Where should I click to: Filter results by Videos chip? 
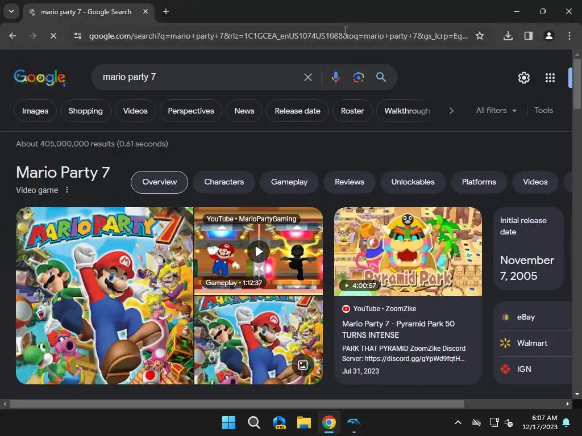[135, 111]
